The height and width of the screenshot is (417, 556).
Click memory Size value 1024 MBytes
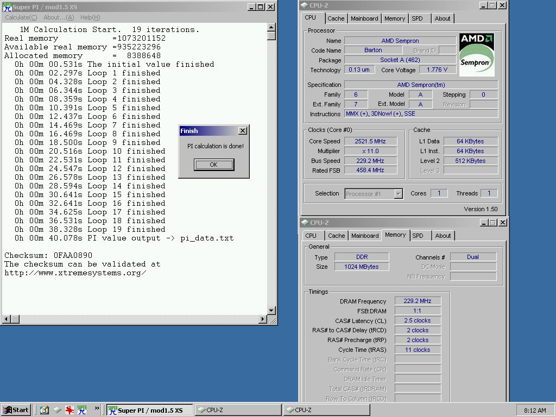[362, 267]
